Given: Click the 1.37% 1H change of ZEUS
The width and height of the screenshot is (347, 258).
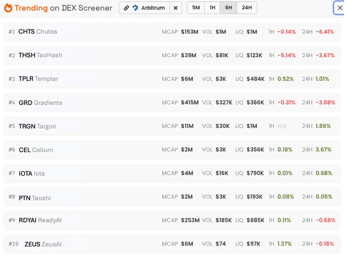Looking at the screenshot, I should pos(285,244).
